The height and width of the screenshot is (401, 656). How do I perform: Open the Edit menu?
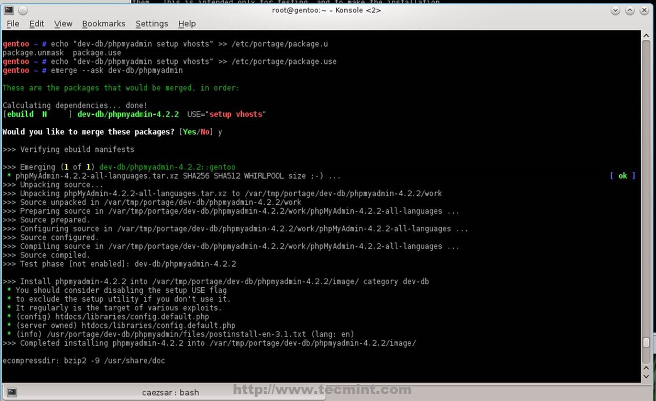[36, 23]
